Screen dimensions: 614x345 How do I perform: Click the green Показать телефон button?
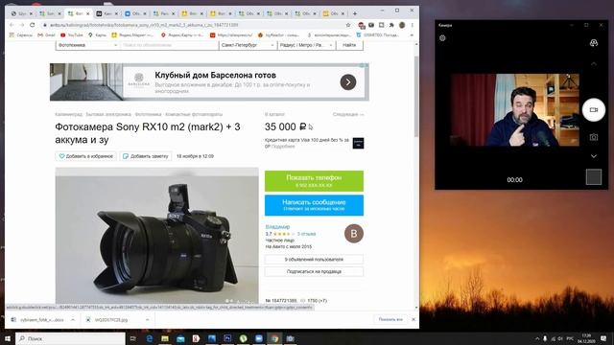click(x=314, y=181)
